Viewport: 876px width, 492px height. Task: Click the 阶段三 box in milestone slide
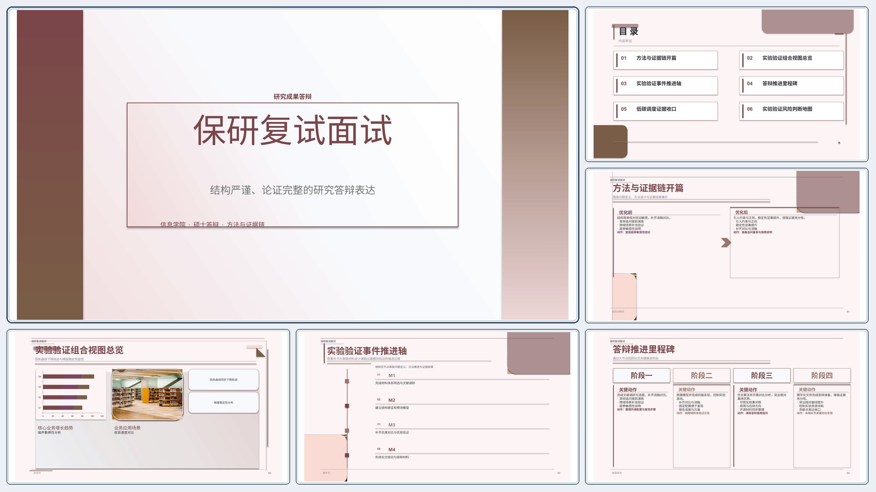click(762, 375)
